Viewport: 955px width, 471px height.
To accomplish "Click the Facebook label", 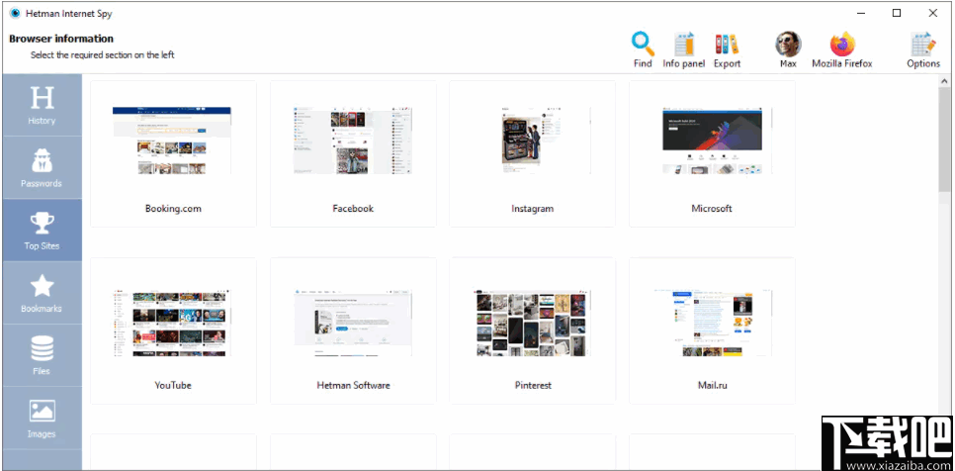I will coord(353,209).
